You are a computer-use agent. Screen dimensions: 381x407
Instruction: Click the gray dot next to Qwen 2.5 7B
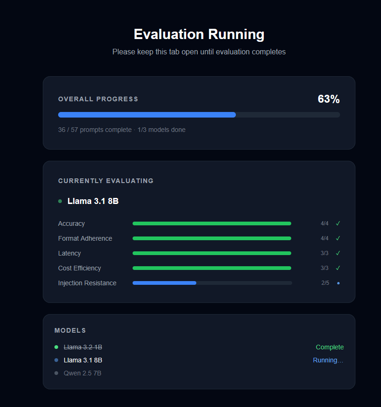click(57, 373)
